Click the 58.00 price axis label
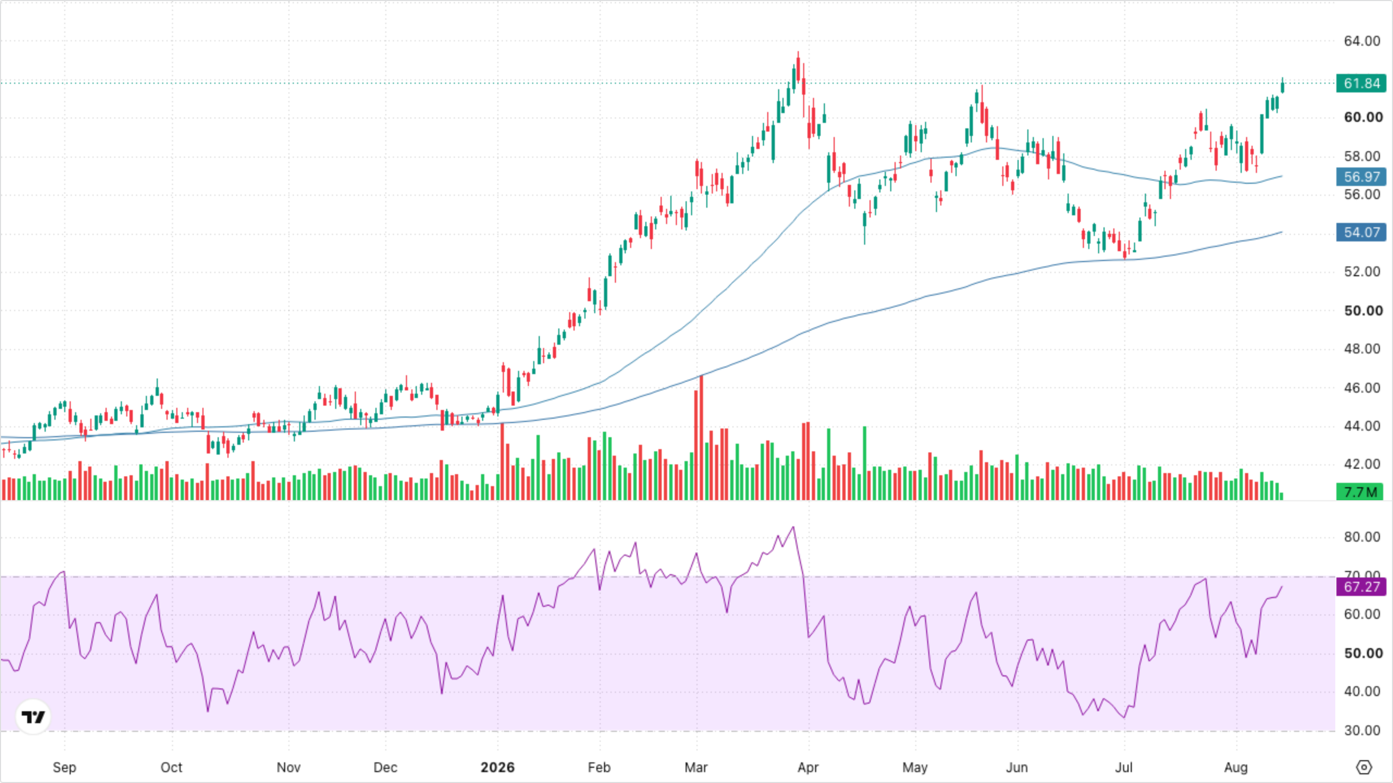Screen dimensions: 1393x783 (1362, 157)
